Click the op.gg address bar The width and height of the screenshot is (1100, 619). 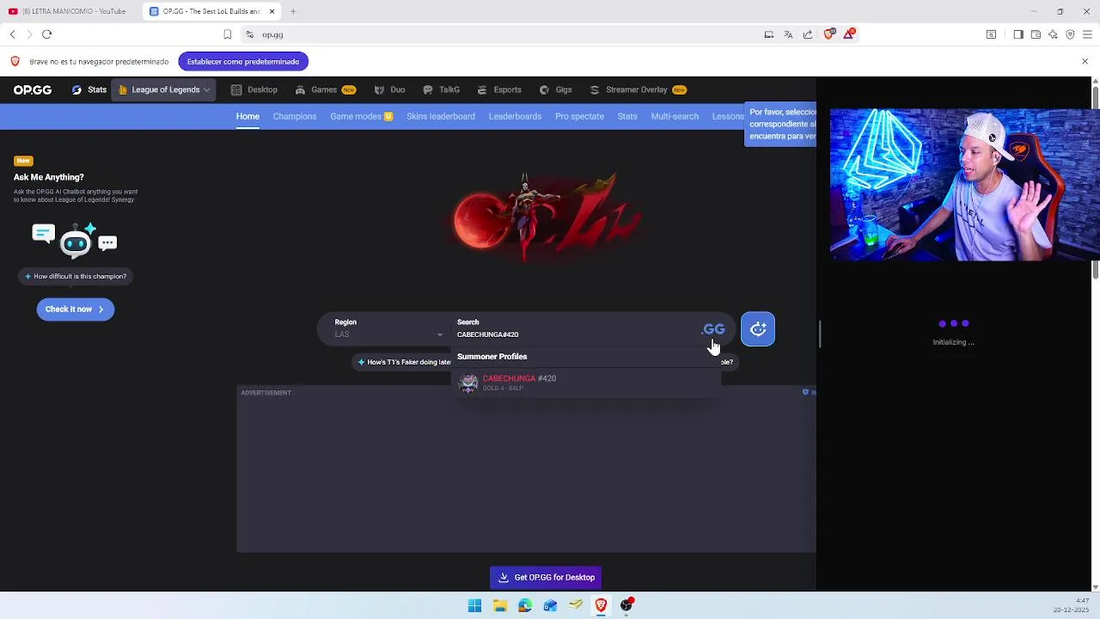(x=498, y=34)
